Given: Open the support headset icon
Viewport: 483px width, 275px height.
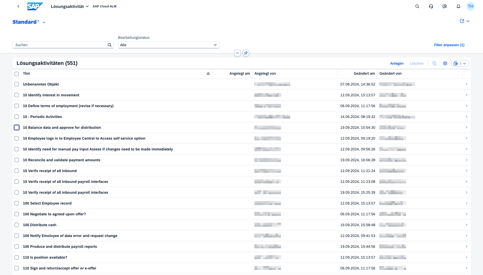Looking at the screenshot, I should [431, 6].
